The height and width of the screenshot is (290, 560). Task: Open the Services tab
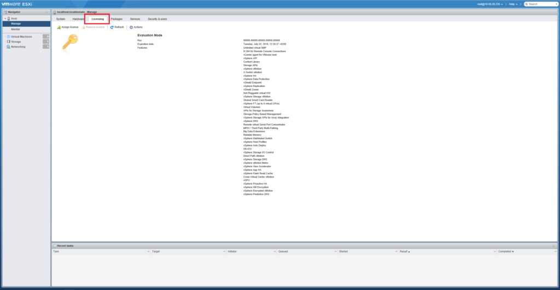coord(135,19)
